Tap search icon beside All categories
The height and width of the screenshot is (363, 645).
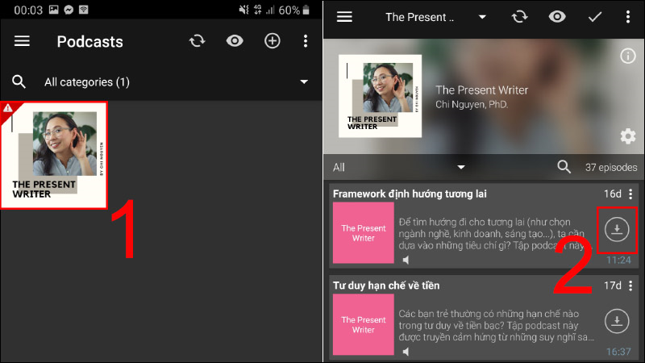(19, 81)
